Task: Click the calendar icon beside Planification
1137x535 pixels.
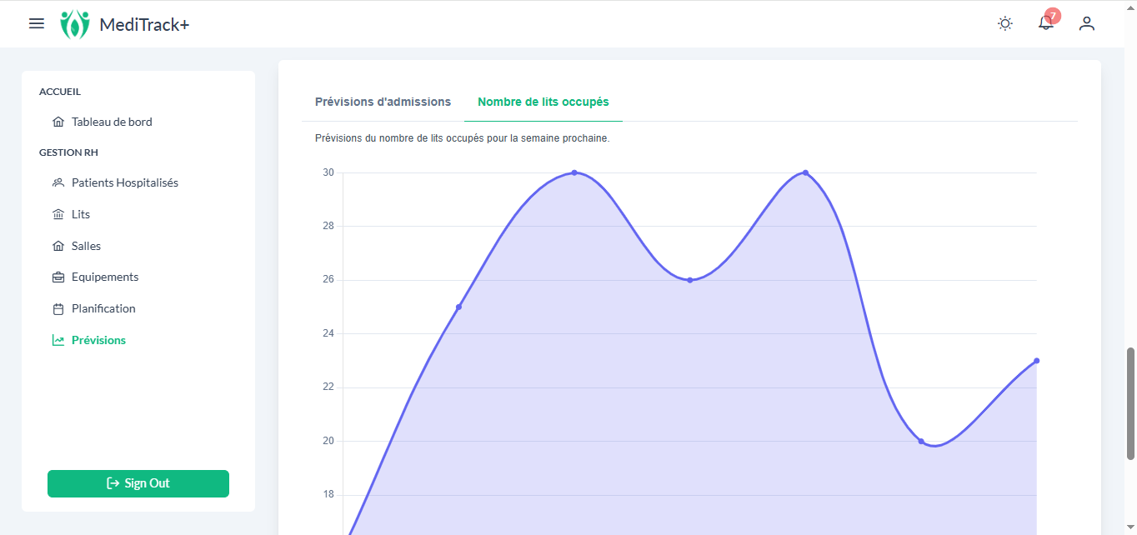Action: [58, 308]
